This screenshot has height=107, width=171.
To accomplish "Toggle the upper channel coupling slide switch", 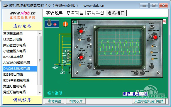I will [81, 40].
